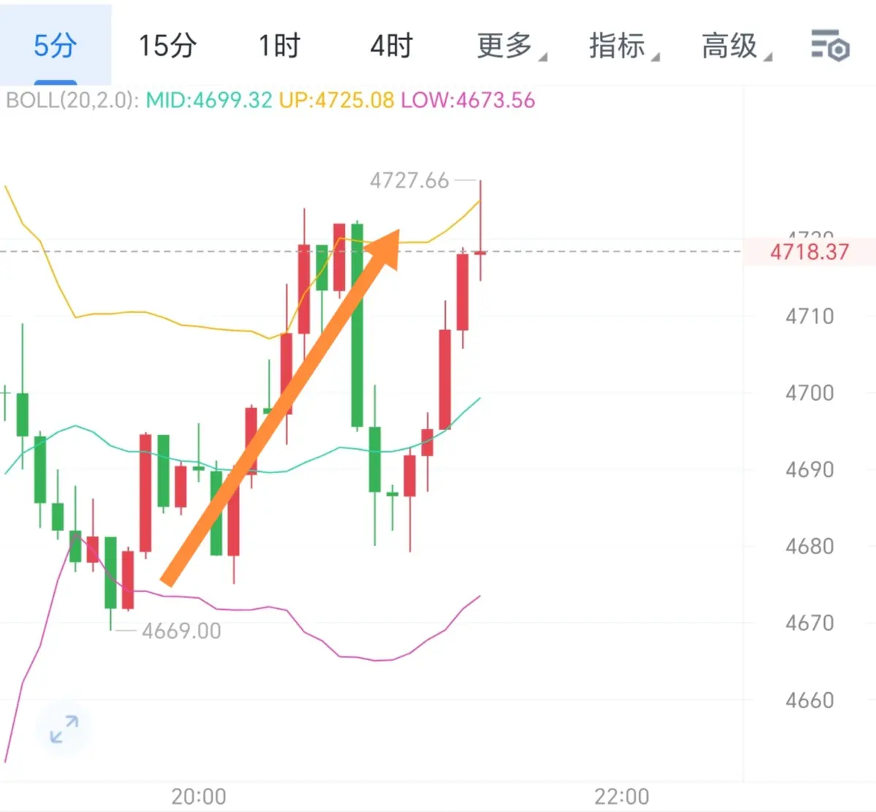Click the LOW:4673.56 value
This screenshot has width=876, height=812.
(x=468, y=101)
